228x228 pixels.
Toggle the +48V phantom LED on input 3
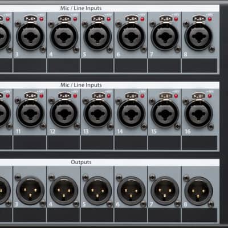coord(41,19)
